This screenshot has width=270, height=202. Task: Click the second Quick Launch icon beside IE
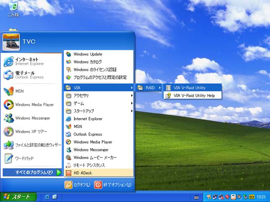[55, 197]
